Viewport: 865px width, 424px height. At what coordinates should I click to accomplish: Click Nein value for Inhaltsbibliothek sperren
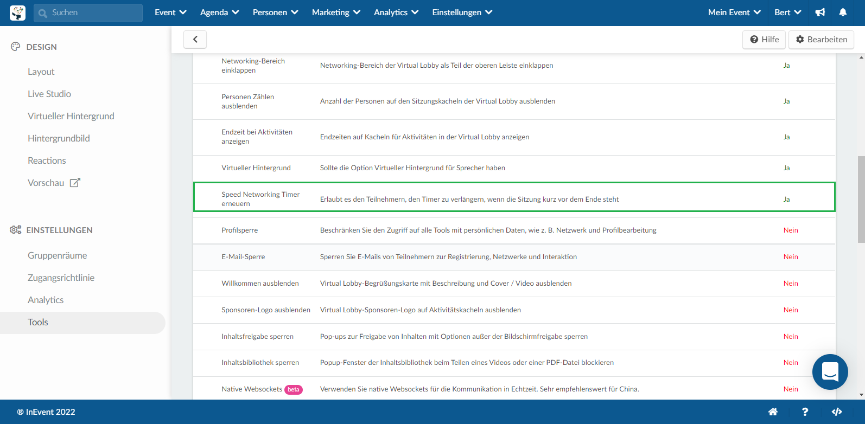point(791,363)
